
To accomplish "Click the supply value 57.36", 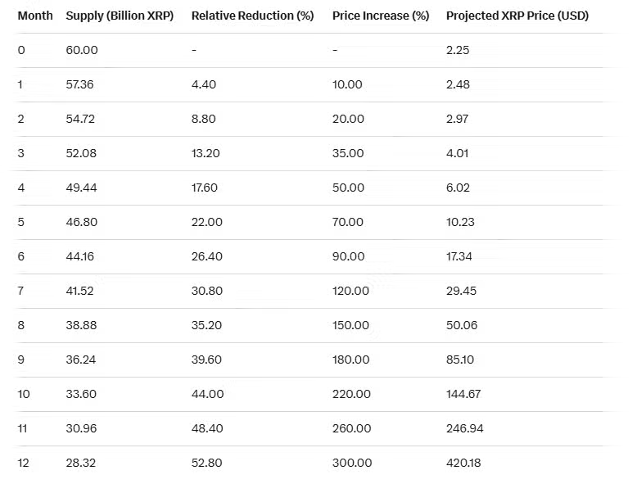I will click(82, 84).
